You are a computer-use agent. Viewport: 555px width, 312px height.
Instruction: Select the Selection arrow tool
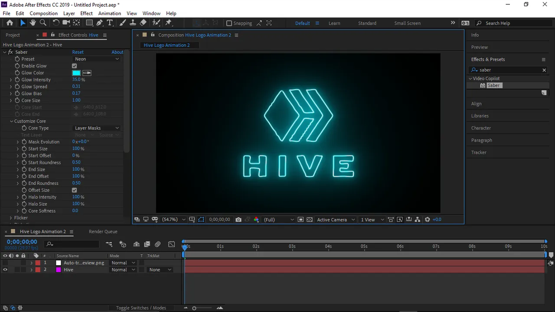[23, 23]
